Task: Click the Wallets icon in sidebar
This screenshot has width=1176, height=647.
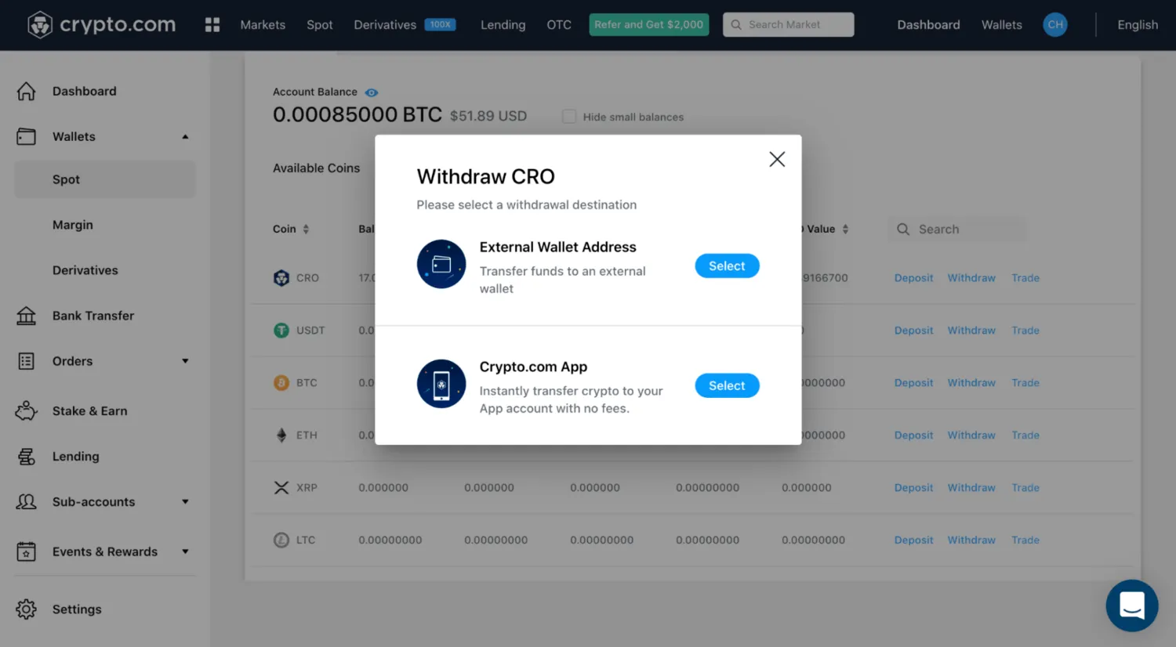Action: point(27,137)
